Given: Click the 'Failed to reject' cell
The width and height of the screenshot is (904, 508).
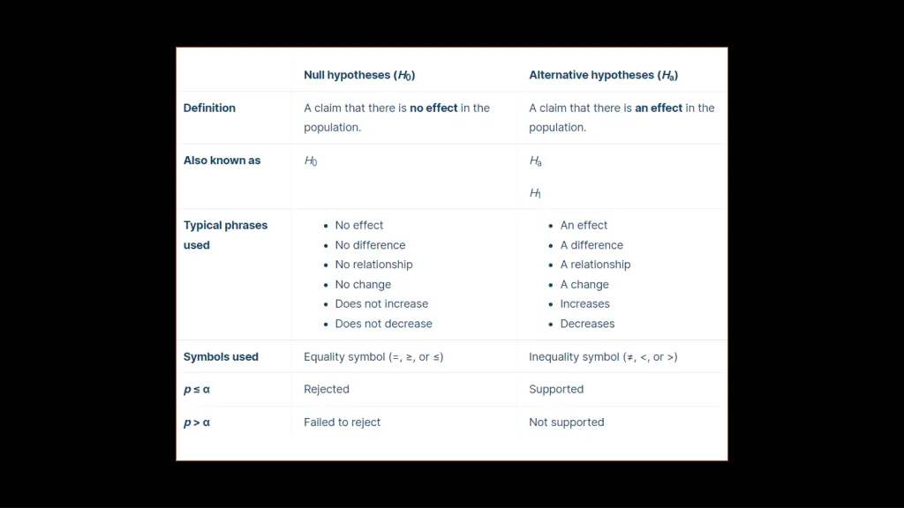Looking at the screenshot, I should click(342, 422).
